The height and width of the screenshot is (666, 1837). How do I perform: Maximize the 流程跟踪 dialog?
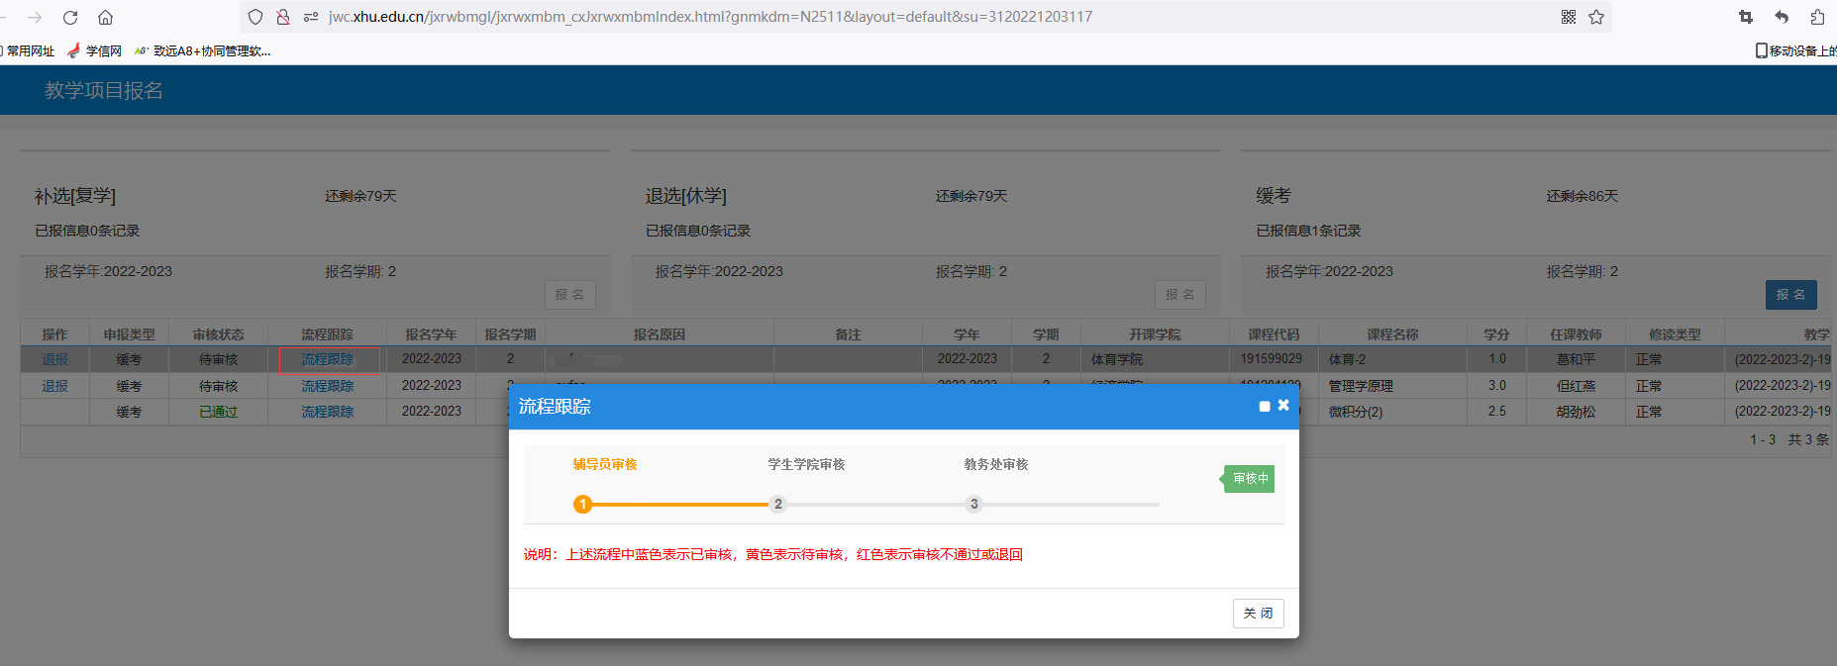tap(1265, 407)
